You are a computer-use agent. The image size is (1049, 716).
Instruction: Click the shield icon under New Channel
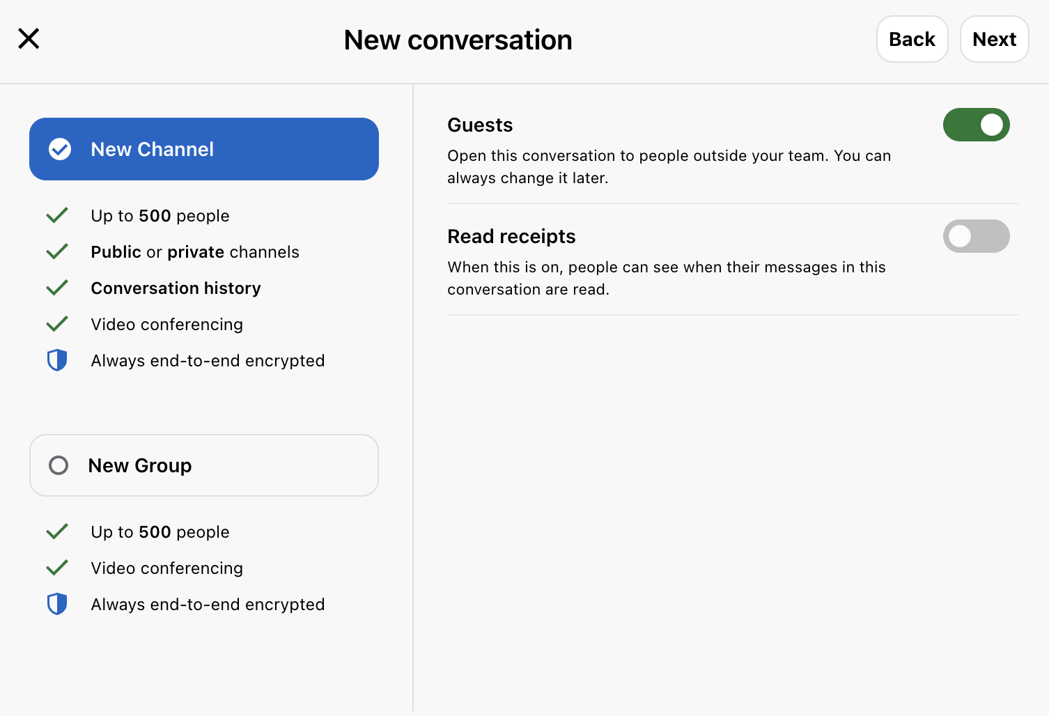pyautogui.click(x=57, y=360)
